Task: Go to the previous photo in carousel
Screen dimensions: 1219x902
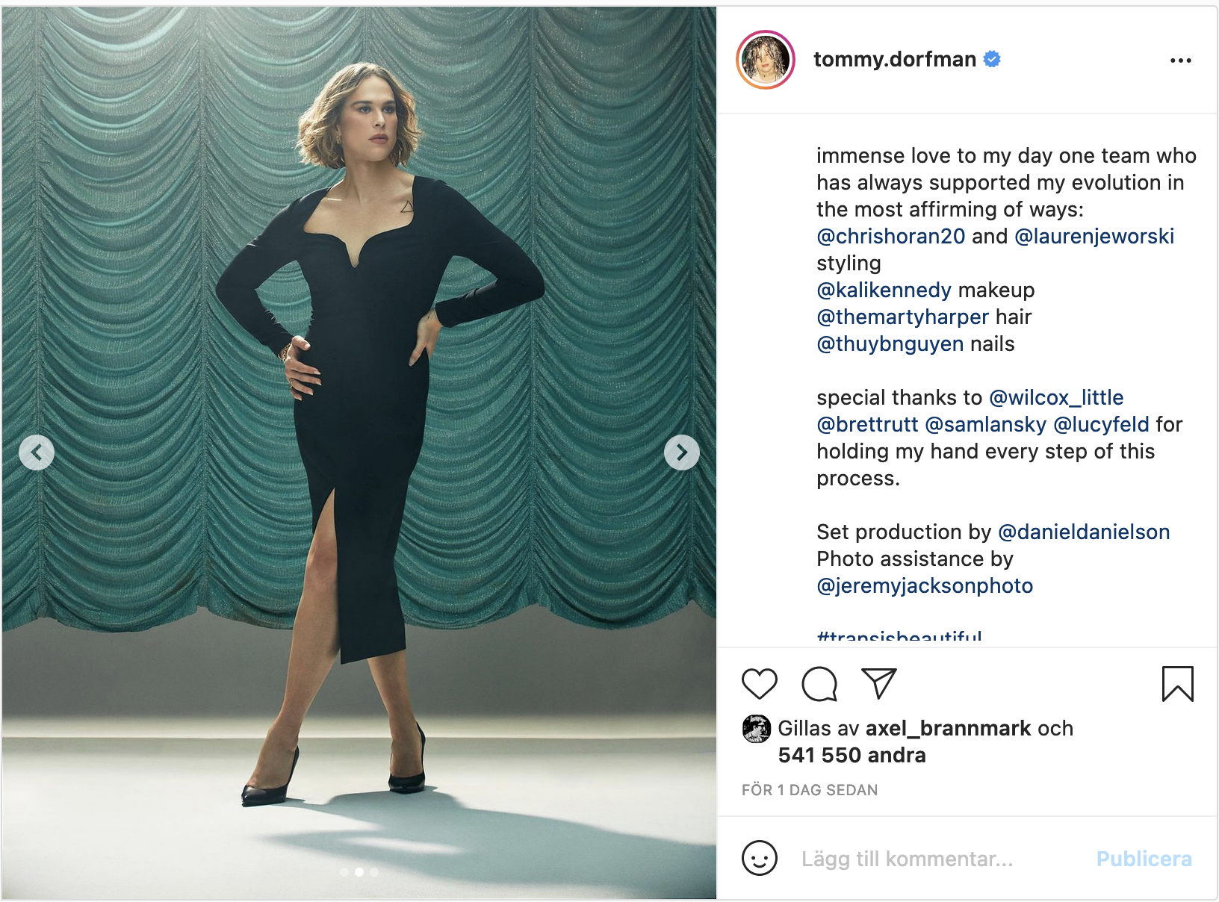Action: click(37, 452)
